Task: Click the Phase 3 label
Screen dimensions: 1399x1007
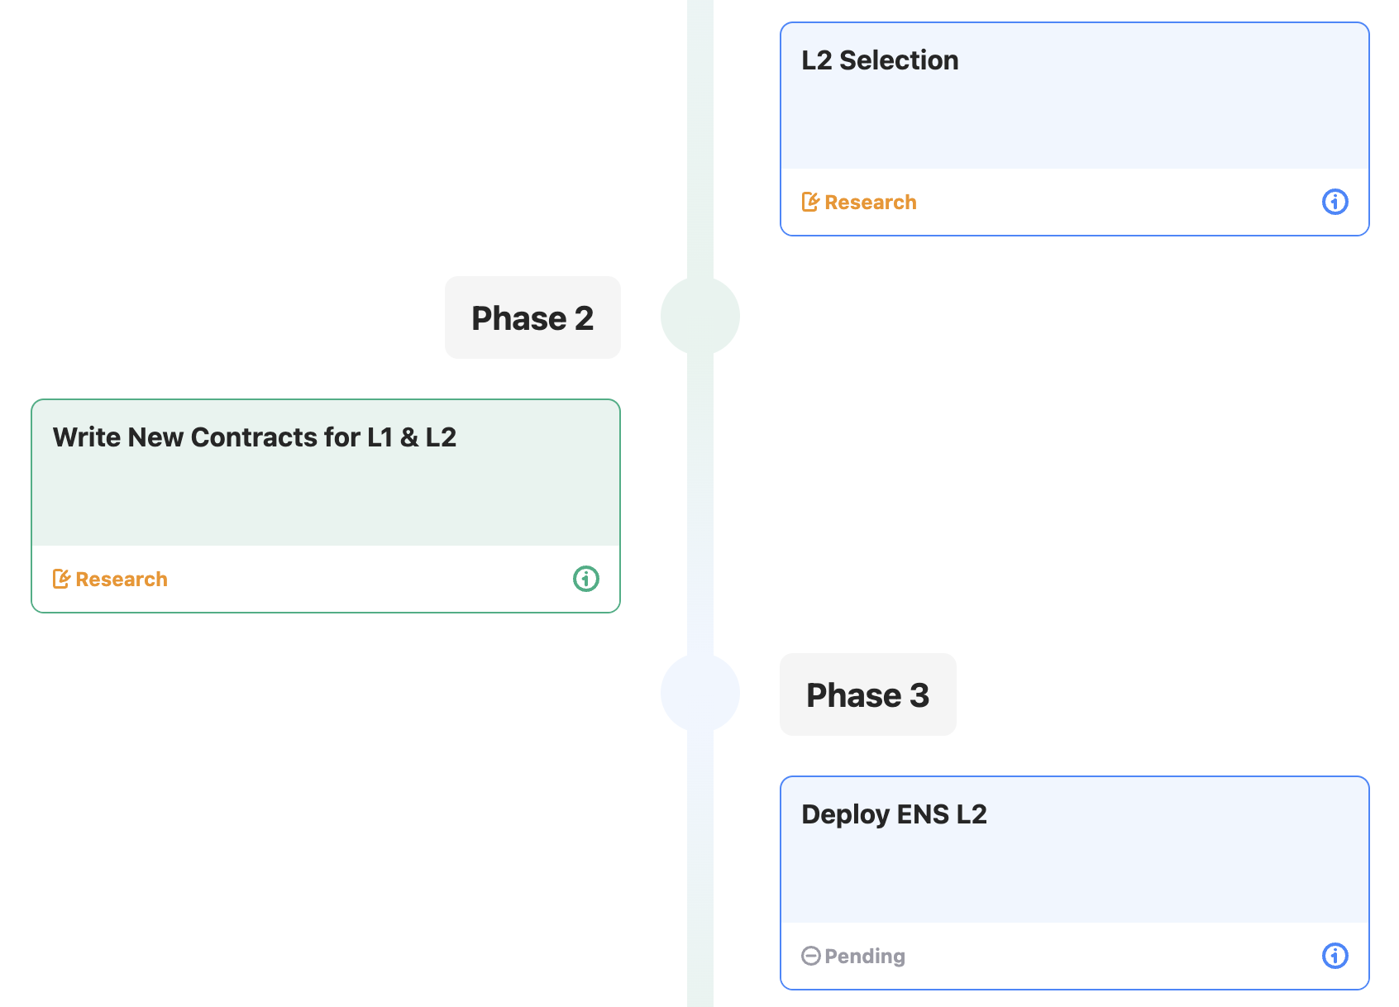Action: coord(867,695)
